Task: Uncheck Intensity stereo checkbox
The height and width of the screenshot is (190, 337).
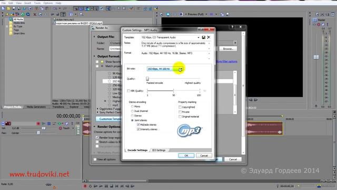Action: (x=138, y=129)
